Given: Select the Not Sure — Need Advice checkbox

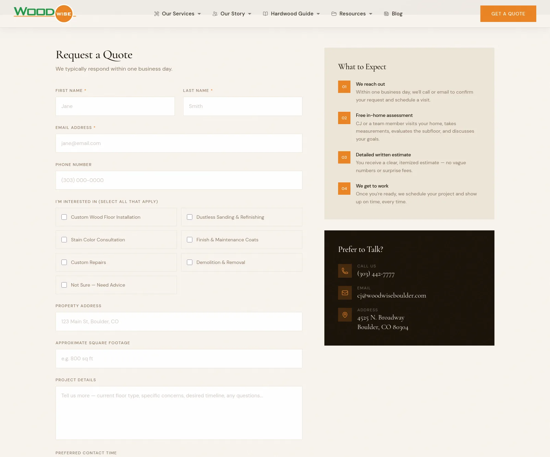Looking at the screenshot, I should (x=64, y=285).
